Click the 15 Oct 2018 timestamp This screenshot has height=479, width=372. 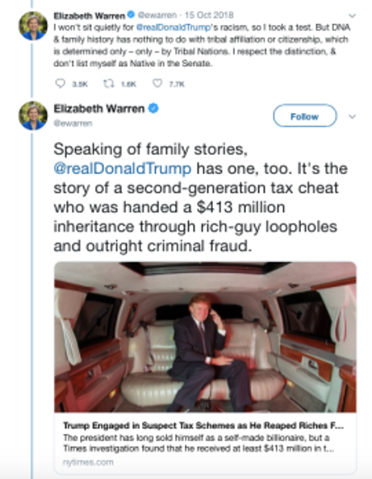point(209,15)
